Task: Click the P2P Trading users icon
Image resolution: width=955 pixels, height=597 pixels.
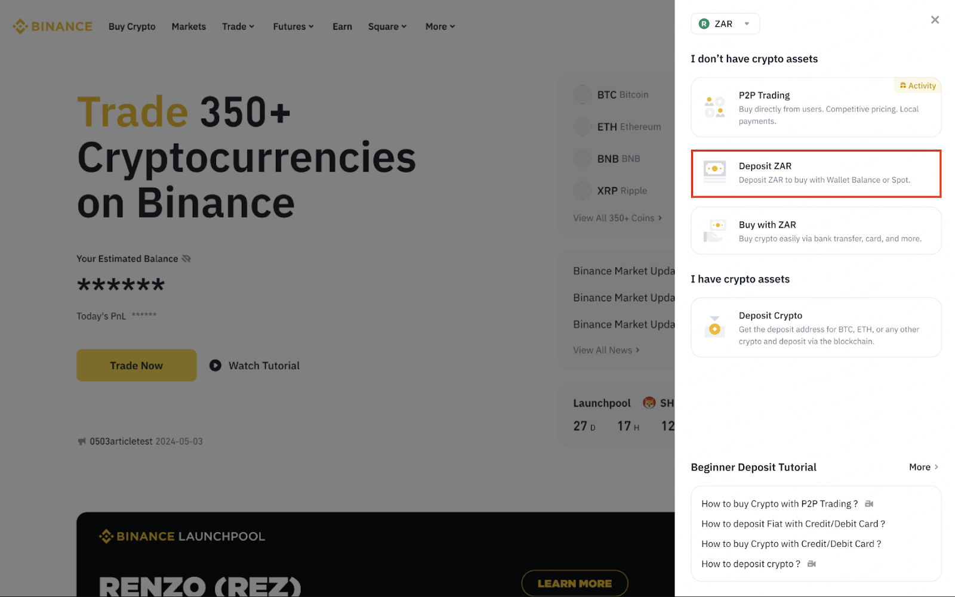Action: click(x=714, y=107)
